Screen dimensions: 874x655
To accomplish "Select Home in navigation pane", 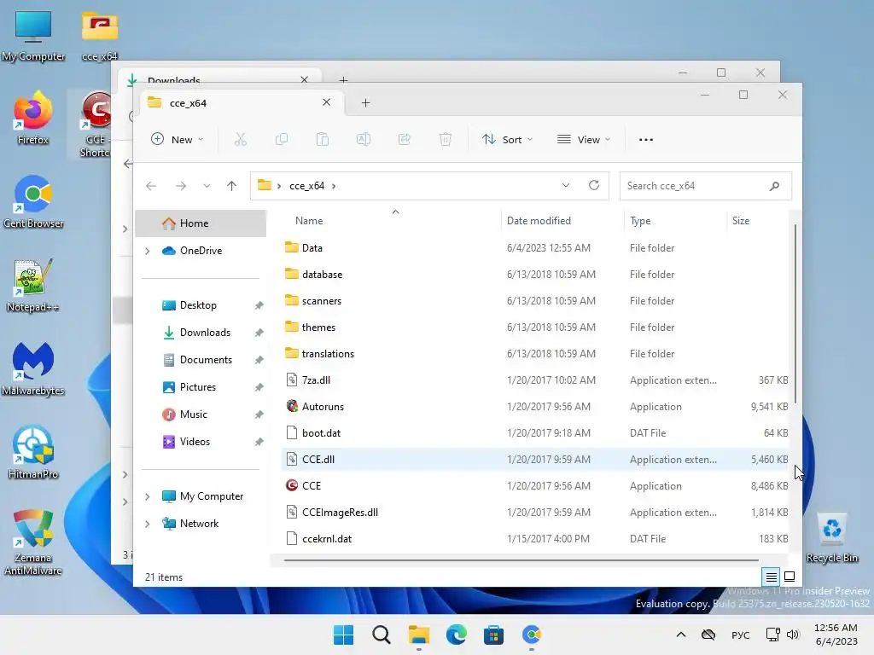I will coord(201,223).
